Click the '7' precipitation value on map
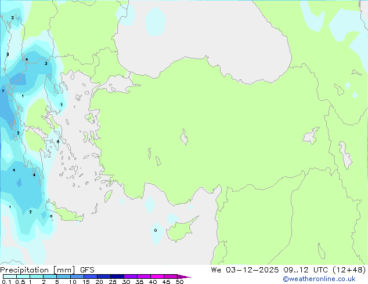This screenshot has height=284, width=368. (x=3, y=91)
